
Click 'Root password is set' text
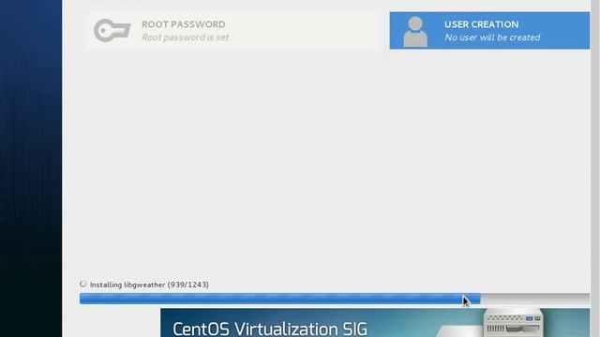pos(186,37)
